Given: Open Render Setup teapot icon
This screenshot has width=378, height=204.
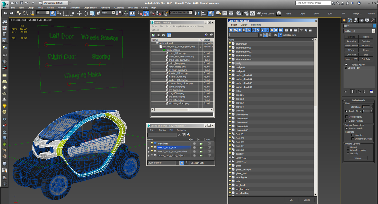Looking at the screenshot, I should point(246,13).
